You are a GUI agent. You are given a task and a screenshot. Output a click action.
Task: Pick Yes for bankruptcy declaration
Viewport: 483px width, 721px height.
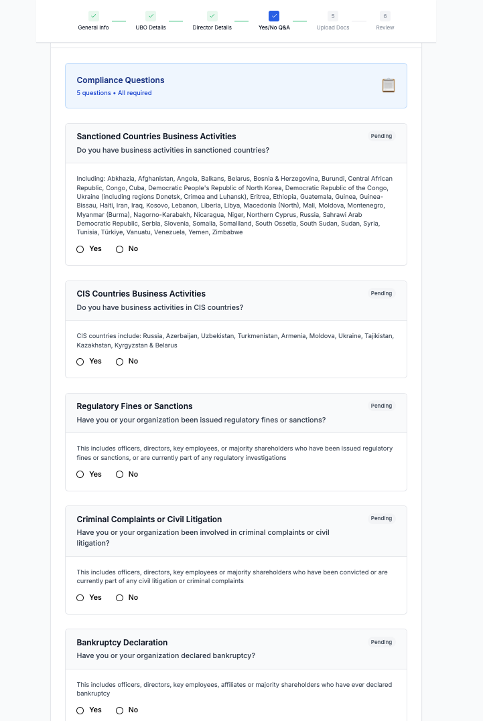[80, 710]
